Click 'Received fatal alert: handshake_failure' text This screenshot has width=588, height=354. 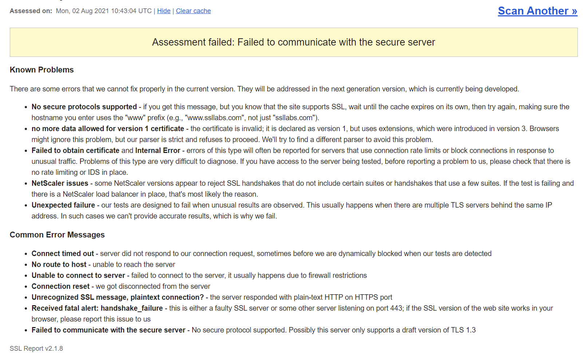97,308
